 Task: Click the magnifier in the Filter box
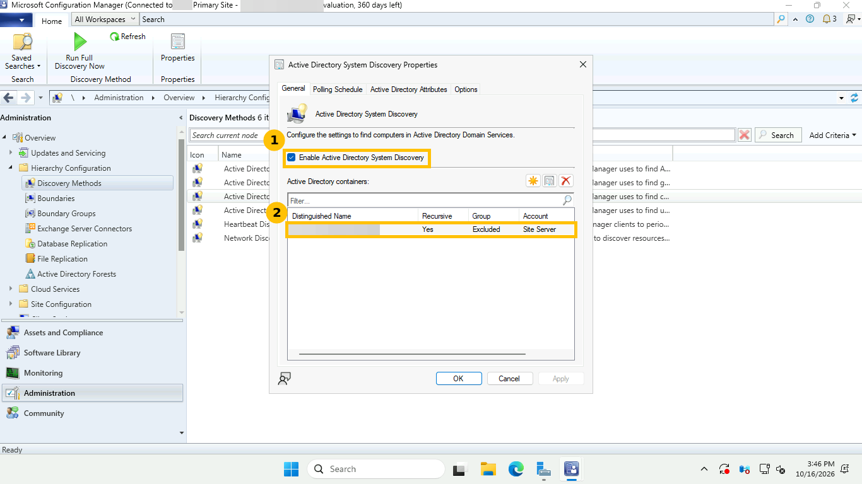pos(567,200)
